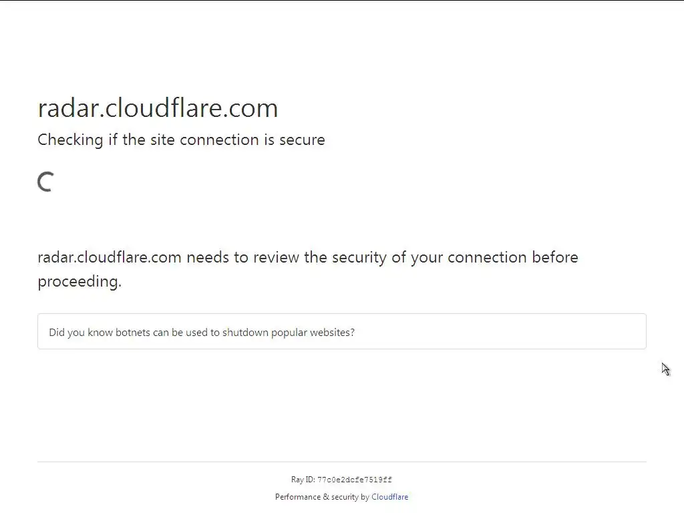The width and height of the screenshot is (684, 513).
Task: Click "Performance & security by" footer text
Action: coord(322,497)
